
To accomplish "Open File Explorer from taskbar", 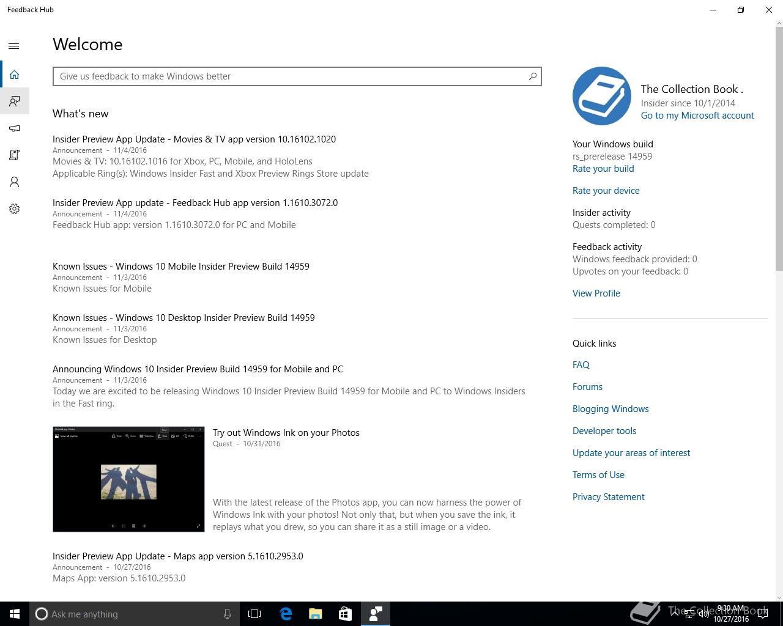I will pyautogui.click(x=315, y=614).
